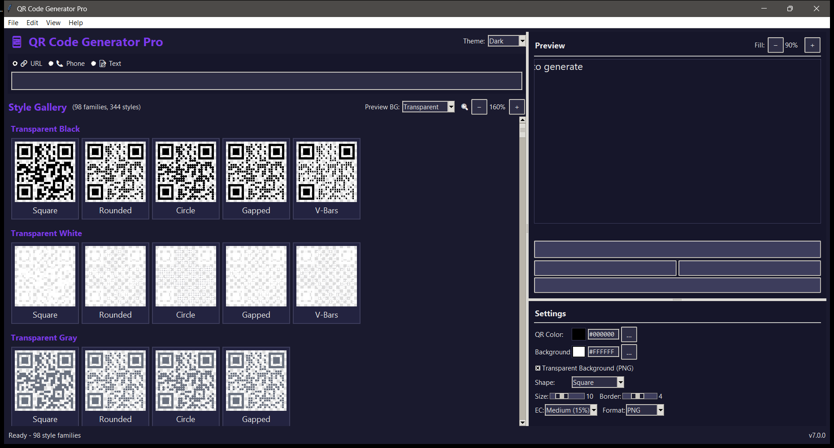Open the QR Color picker via the ... button
The height and width of the screenshot is (448, 834).
629,334
